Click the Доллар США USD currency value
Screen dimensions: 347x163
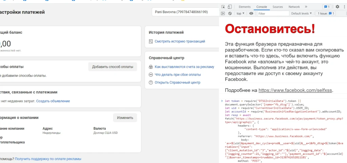tap(106, 133)
